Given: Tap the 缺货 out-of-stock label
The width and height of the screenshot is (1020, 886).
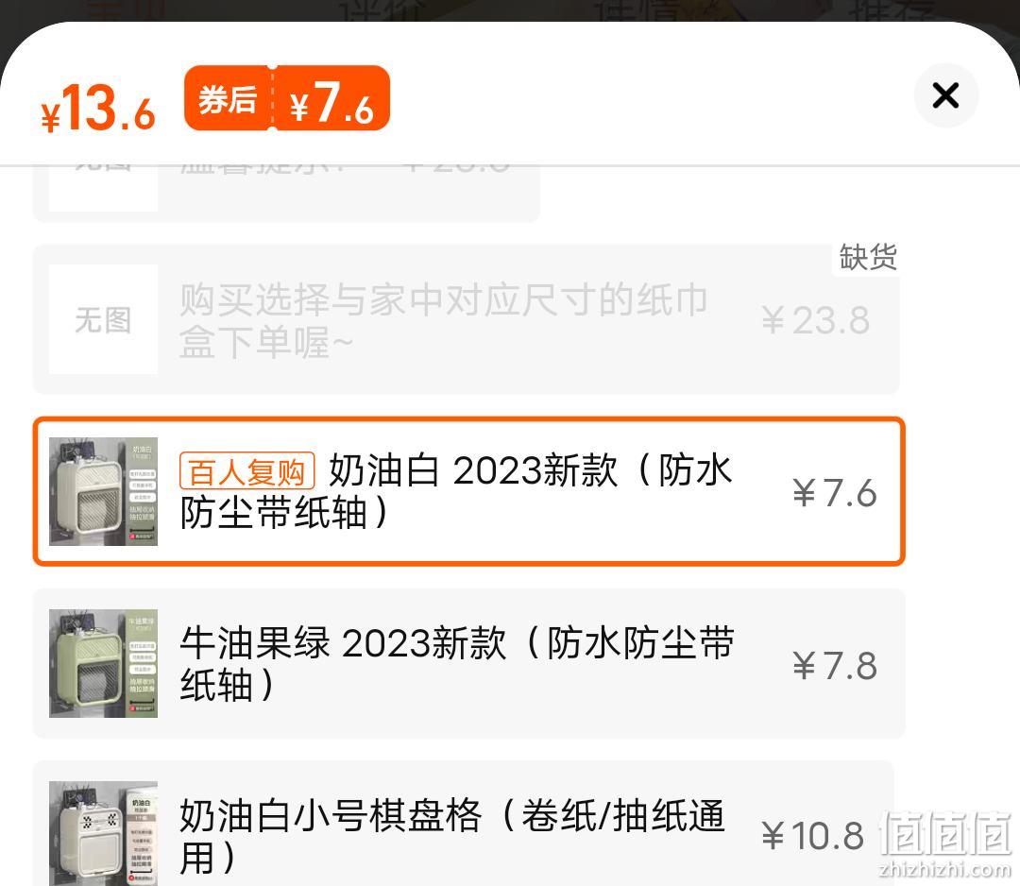Looking at the screenshot, I should (868, 258).
